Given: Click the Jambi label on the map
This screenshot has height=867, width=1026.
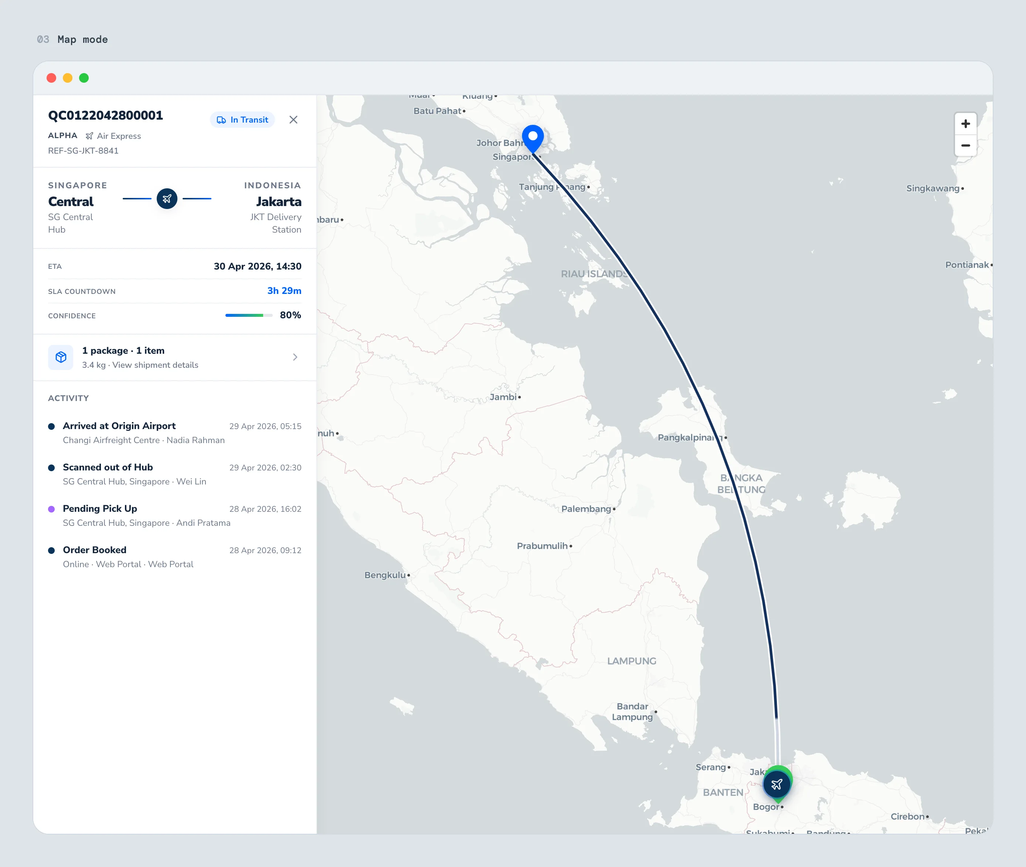Looking at the screenshot, I should (x=503, y=397).
